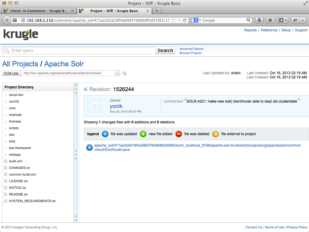Image resolution: width=309 pixels, height=232 pixels.
Task: Click the build.xml file icon
Action: coord(6,161)
